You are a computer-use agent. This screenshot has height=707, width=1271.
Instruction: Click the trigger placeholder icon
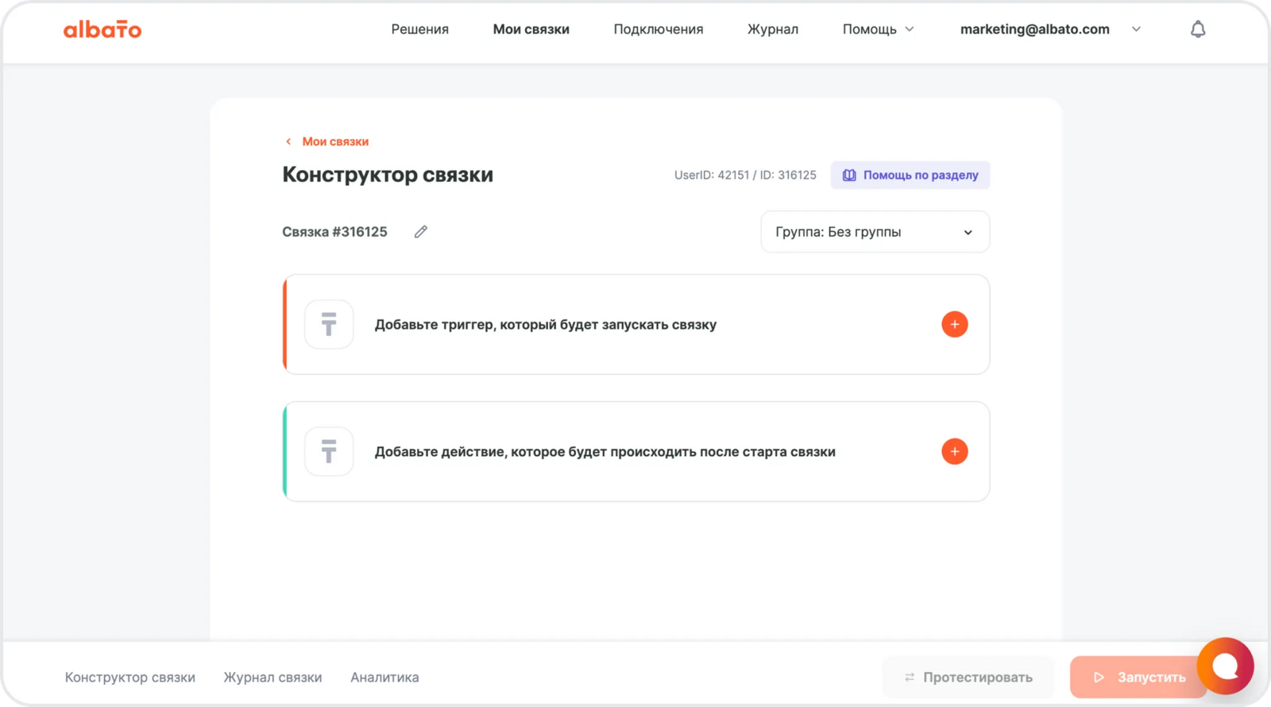(x=329, y=324)
